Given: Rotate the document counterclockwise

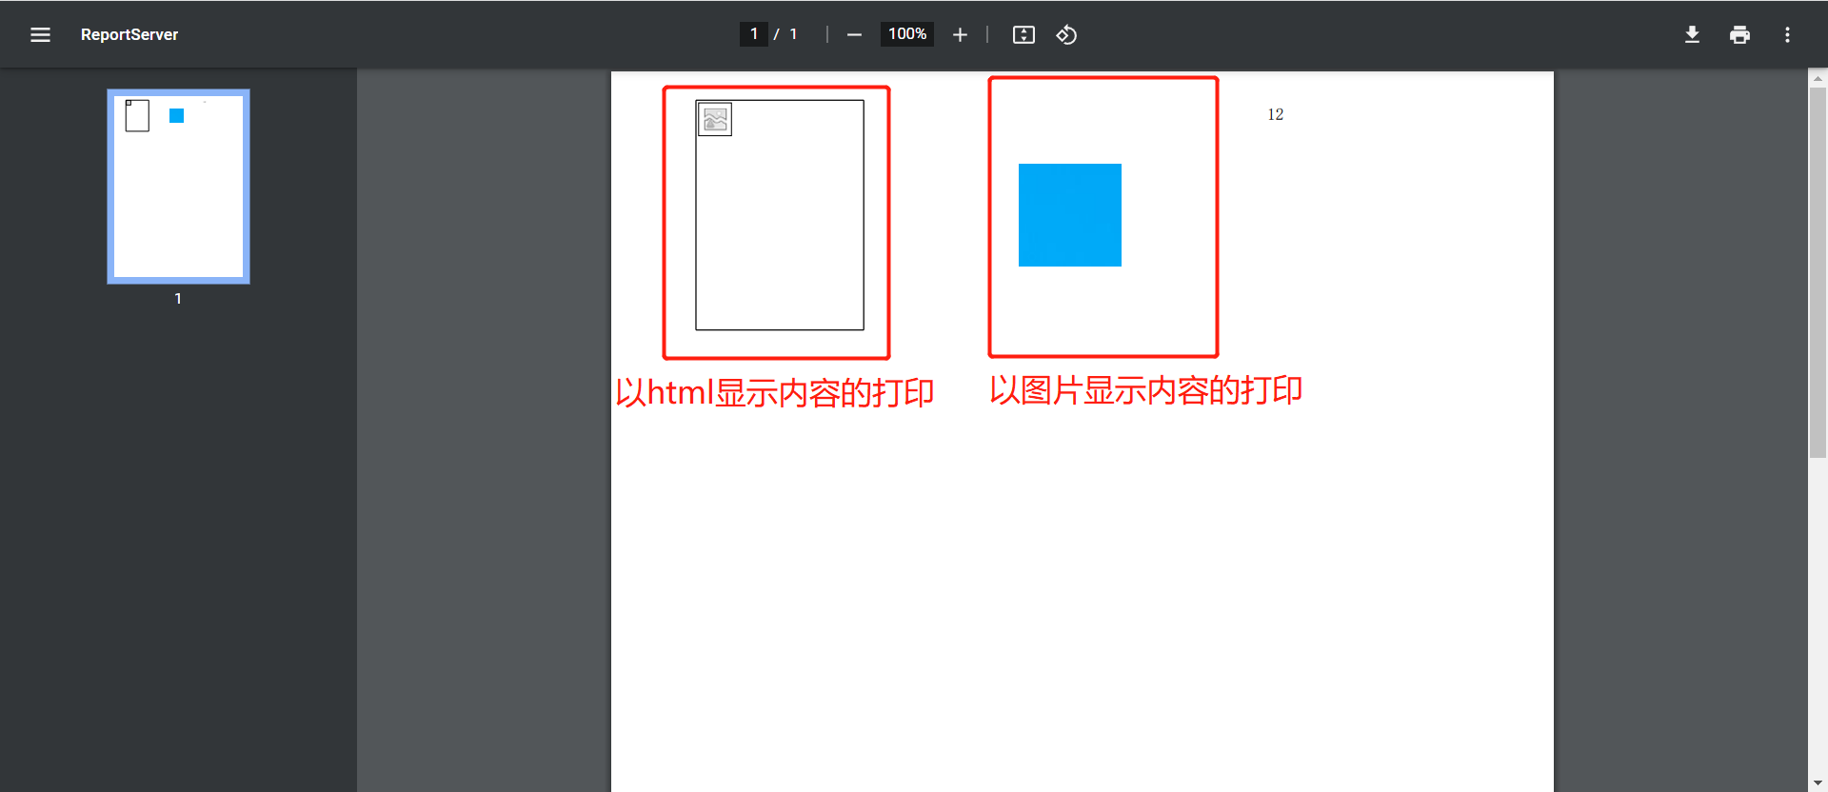Looking at the screenshot, I should click(1066, 34).
